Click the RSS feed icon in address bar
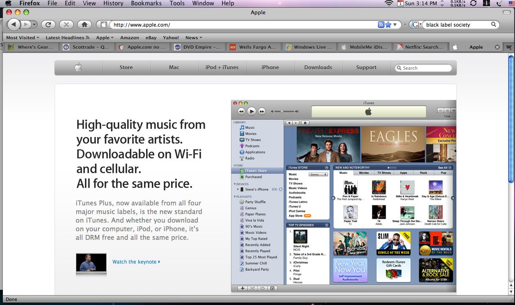Viewport: 515px width, 305px height. coord(381,25)
